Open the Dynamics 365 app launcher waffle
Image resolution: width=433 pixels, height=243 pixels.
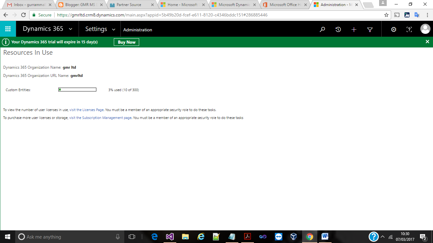click(x=8, y=29)
